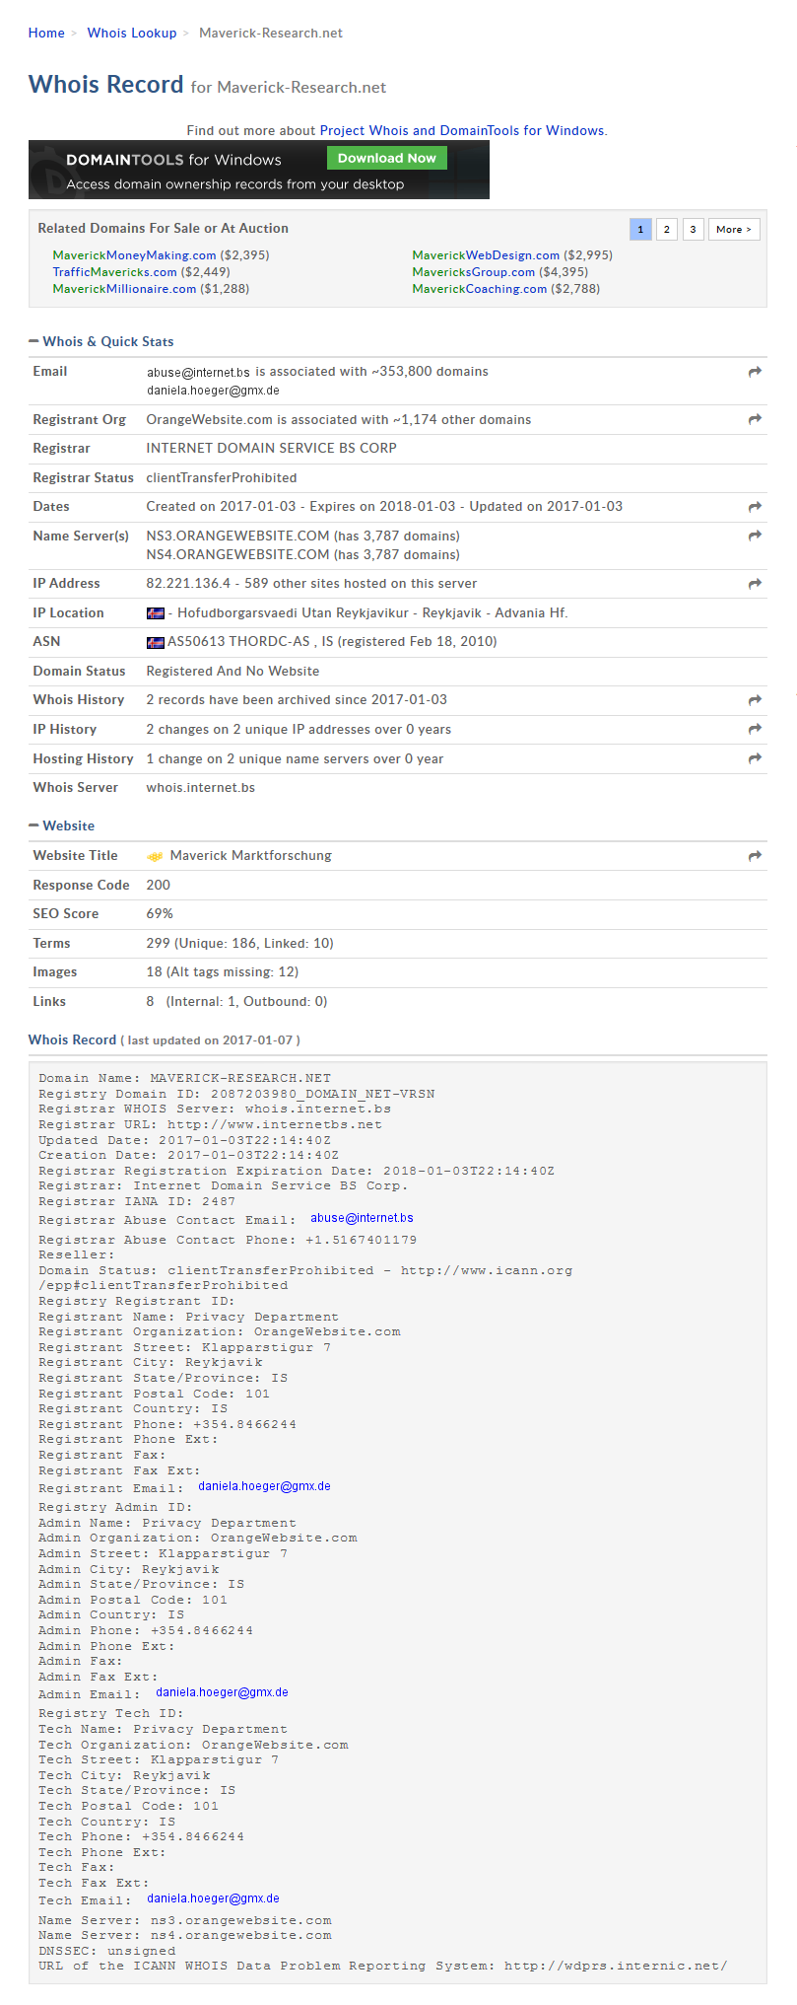Open share arrow in the Hosting History row

coord(755,758)
